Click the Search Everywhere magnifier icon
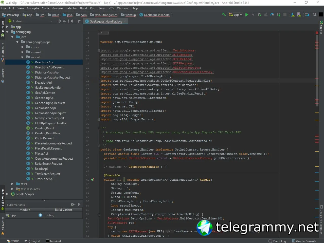 pyautogui.click(x=315, y=15)
